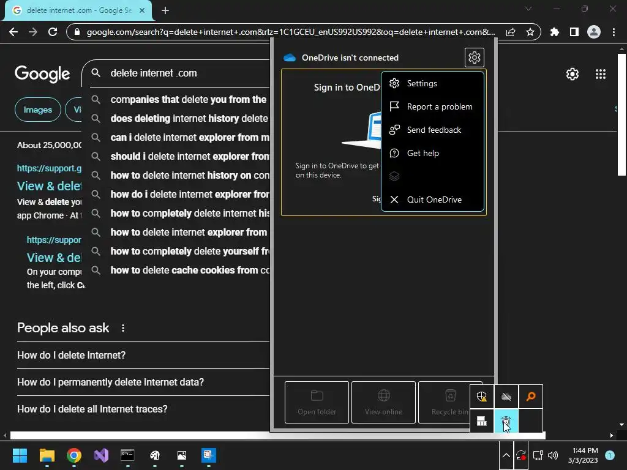Bookmark this page with the star
Viewport: 627px width, 470px height.
click(x=530, y=32)
